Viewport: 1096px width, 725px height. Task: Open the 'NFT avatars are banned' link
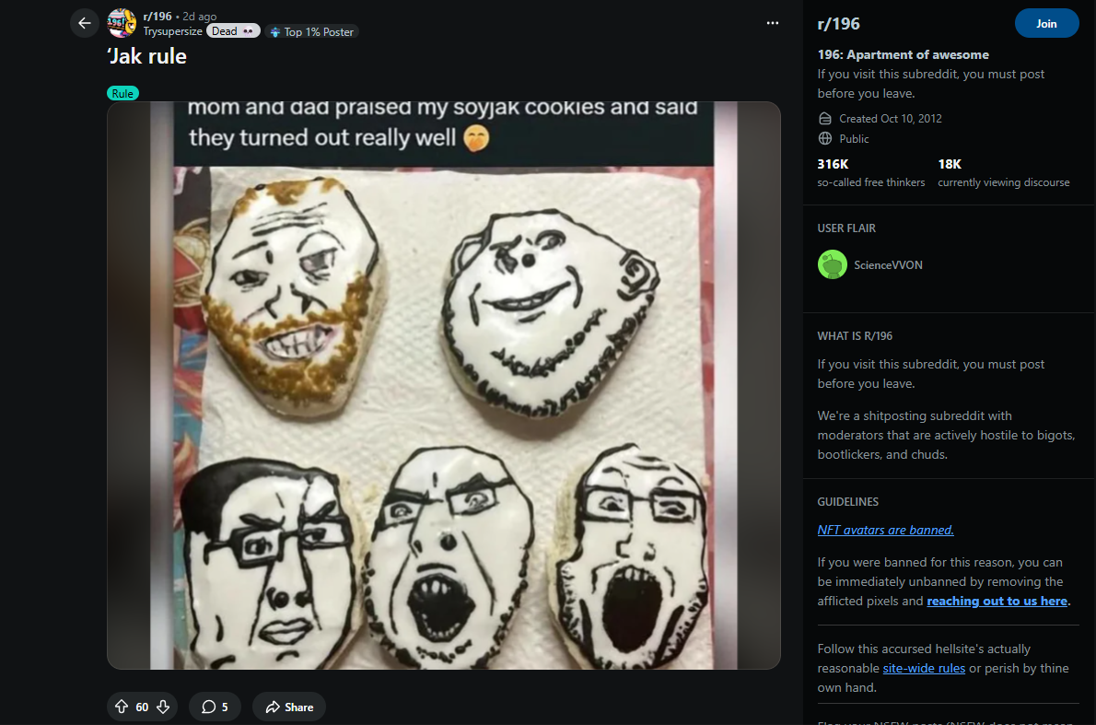click(x=885, y=530)
